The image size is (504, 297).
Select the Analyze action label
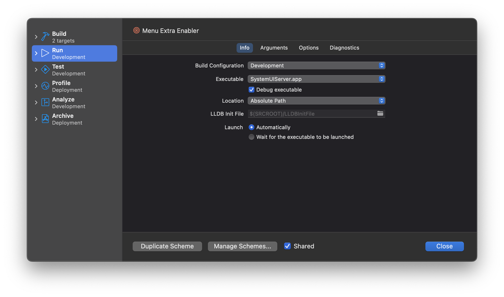(x=64, y=99)
